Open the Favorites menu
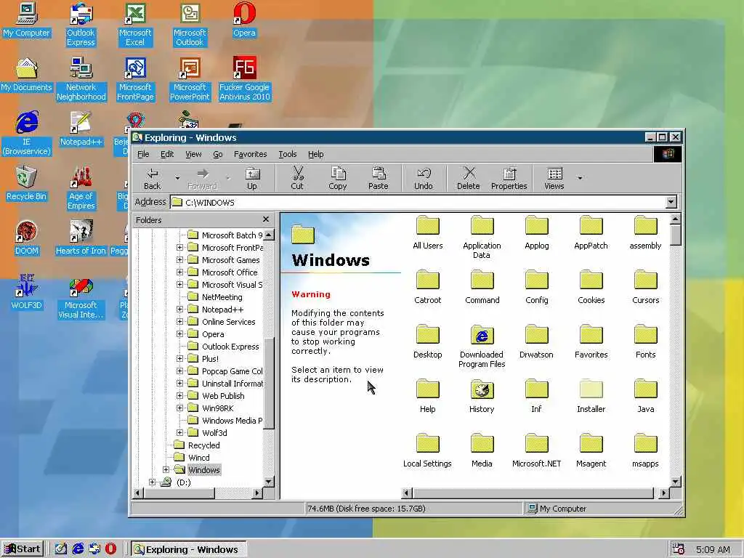Image resolution: width=744 pixels, height=558 pixels. pyautogui.click(x=250, y=154)
